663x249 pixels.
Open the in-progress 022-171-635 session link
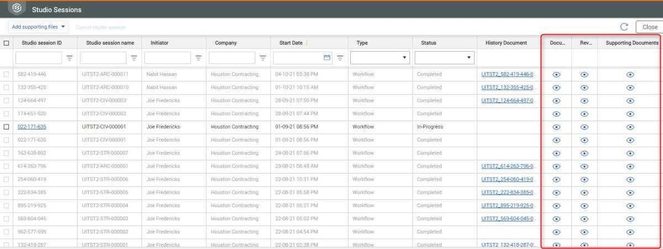tap(32, 127)
